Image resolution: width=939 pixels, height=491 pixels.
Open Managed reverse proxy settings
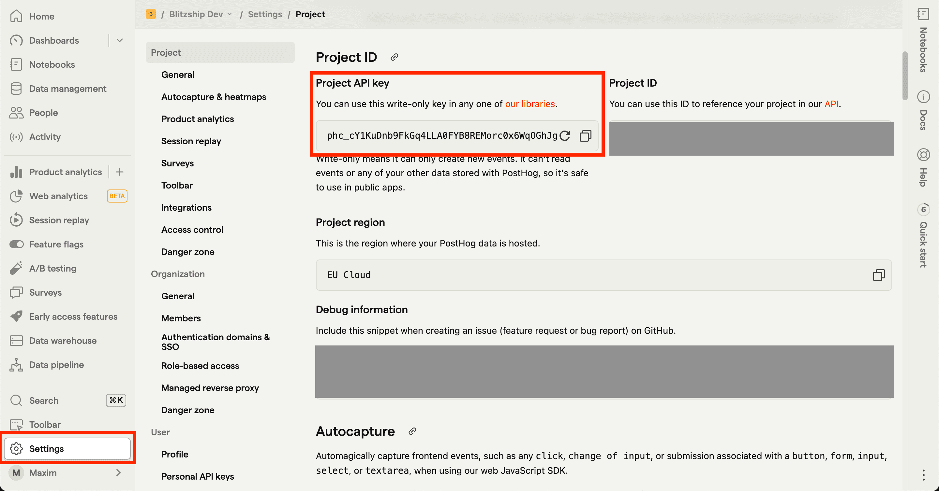pyautogui.click(x=210, y=388)
